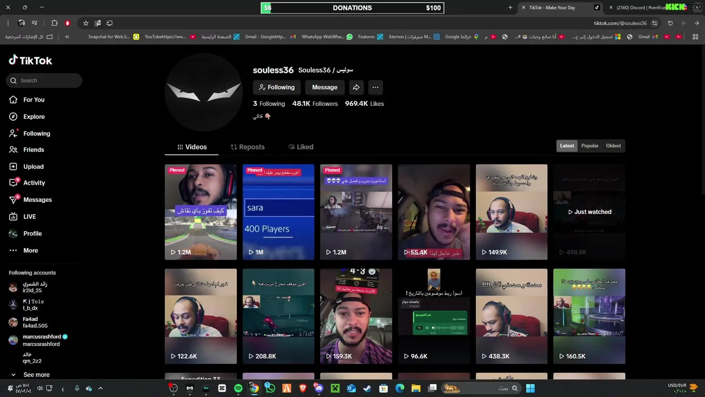Expand the bookmarks overflow chevron
The width and height of the screenshot is (705, 397).
click(x=67, y=37)
